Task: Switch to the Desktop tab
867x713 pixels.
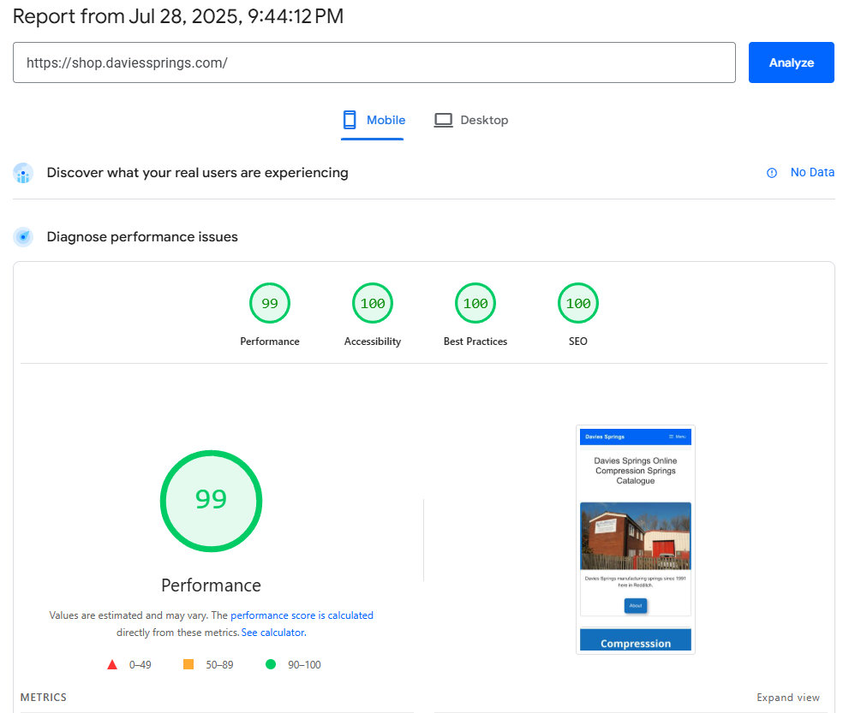Action: pyautogui.click(x=471, y=120)
